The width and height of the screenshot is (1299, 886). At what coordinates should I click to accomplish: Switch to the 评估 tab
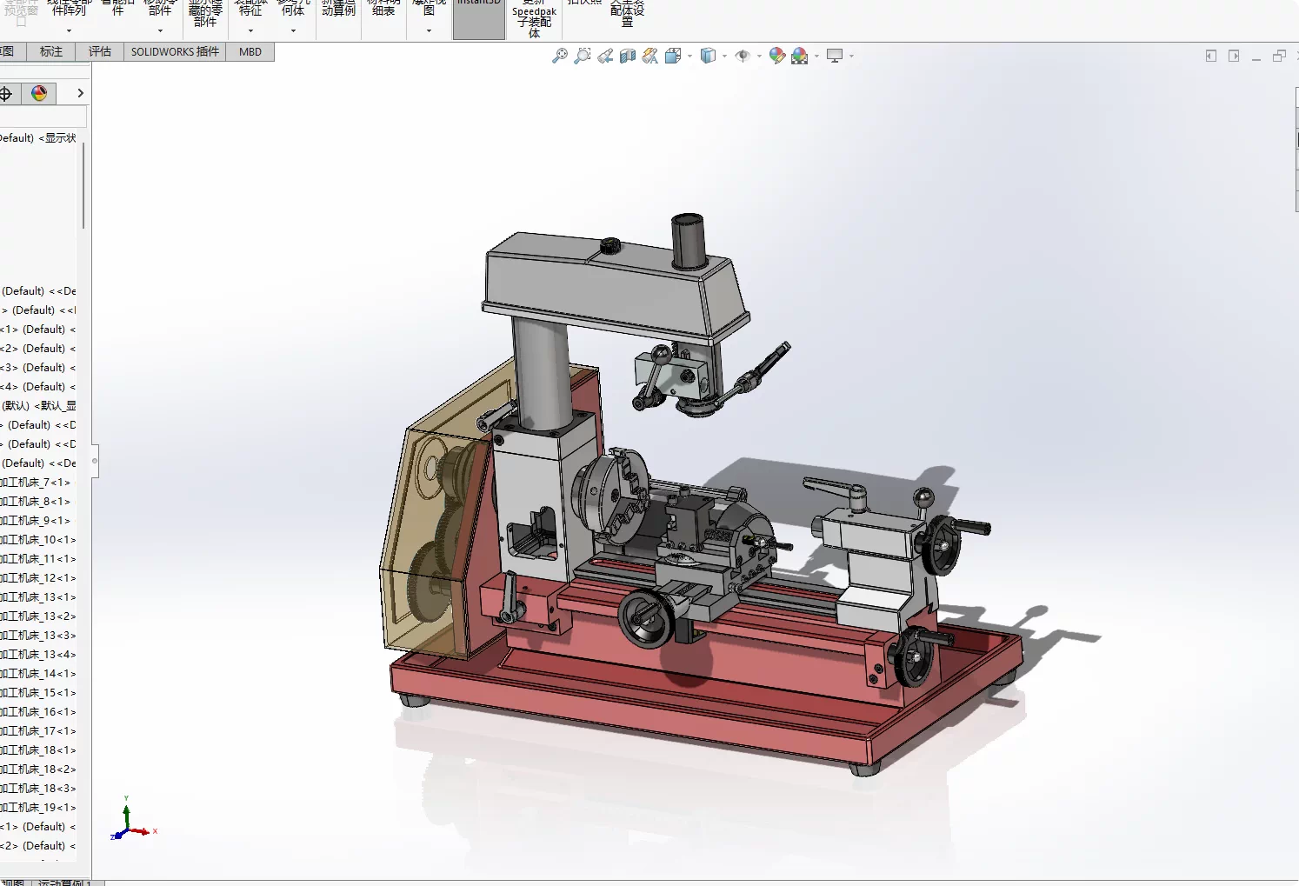(x=100, y=52)
